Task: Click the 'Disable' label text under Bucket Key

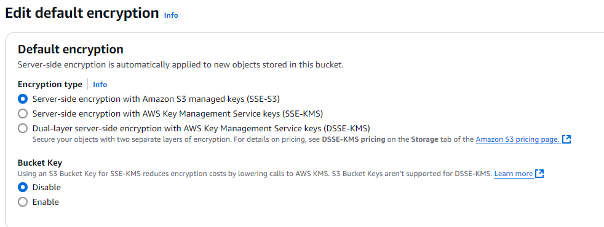Action: coord(47,188)
